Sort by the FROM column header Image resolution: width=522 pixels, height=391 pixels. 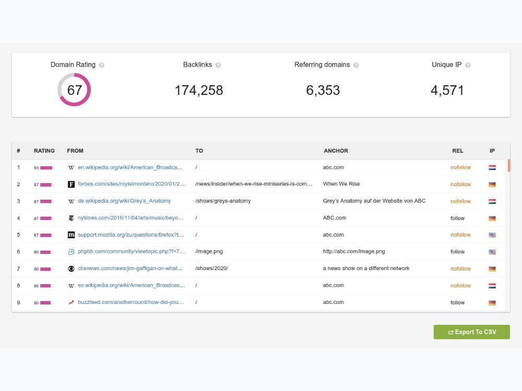[x=75, y=151]
